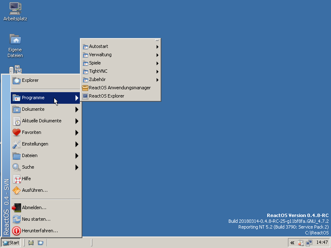Click the lifebuoy Hilfe icon
Viewport: 331px width, 248px height.
tap(17, 179)
